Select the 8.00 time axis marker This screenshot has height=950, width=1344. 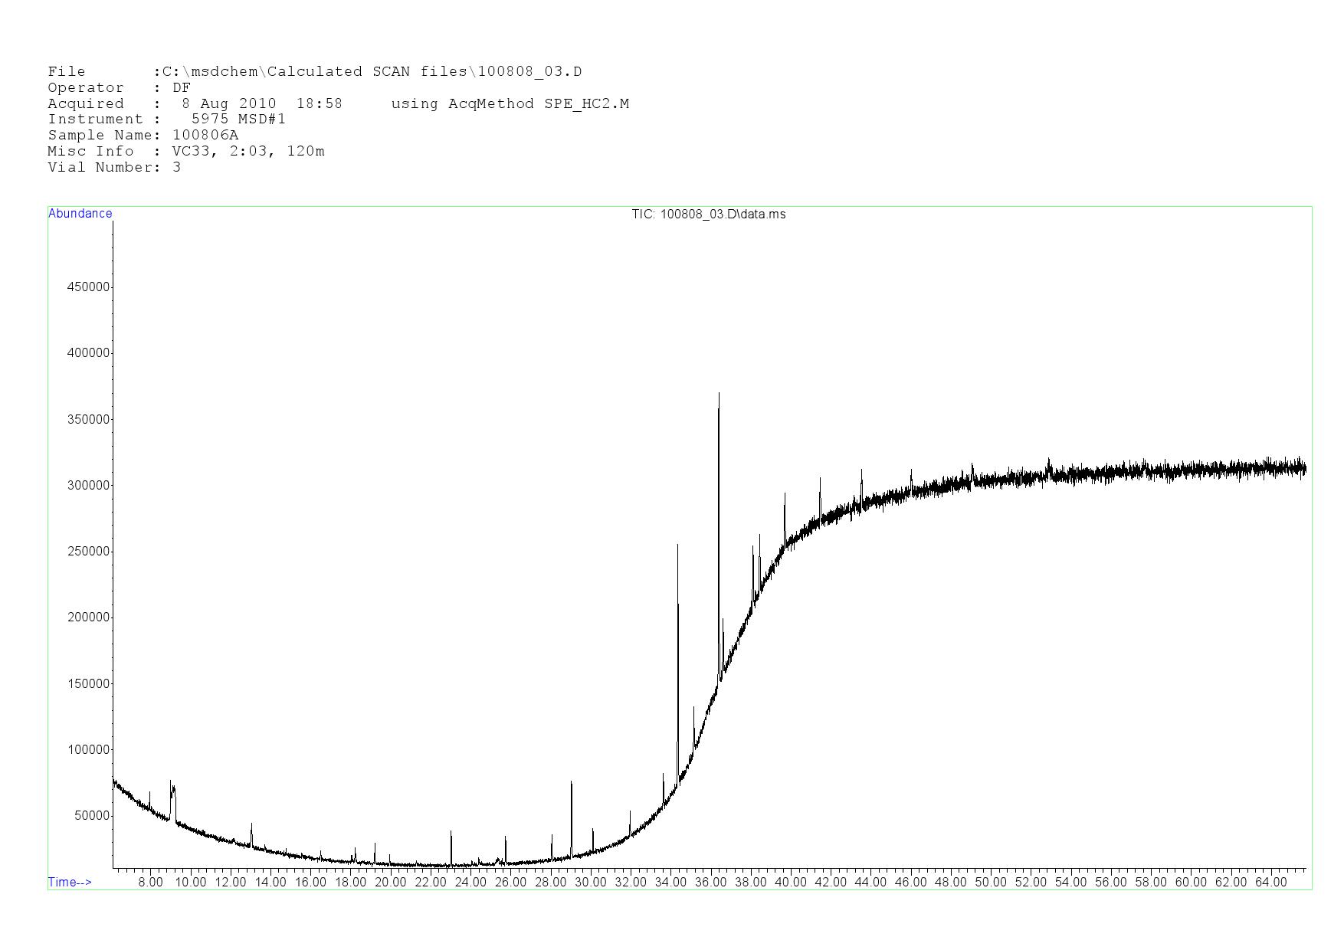click(x=150, y=883)
